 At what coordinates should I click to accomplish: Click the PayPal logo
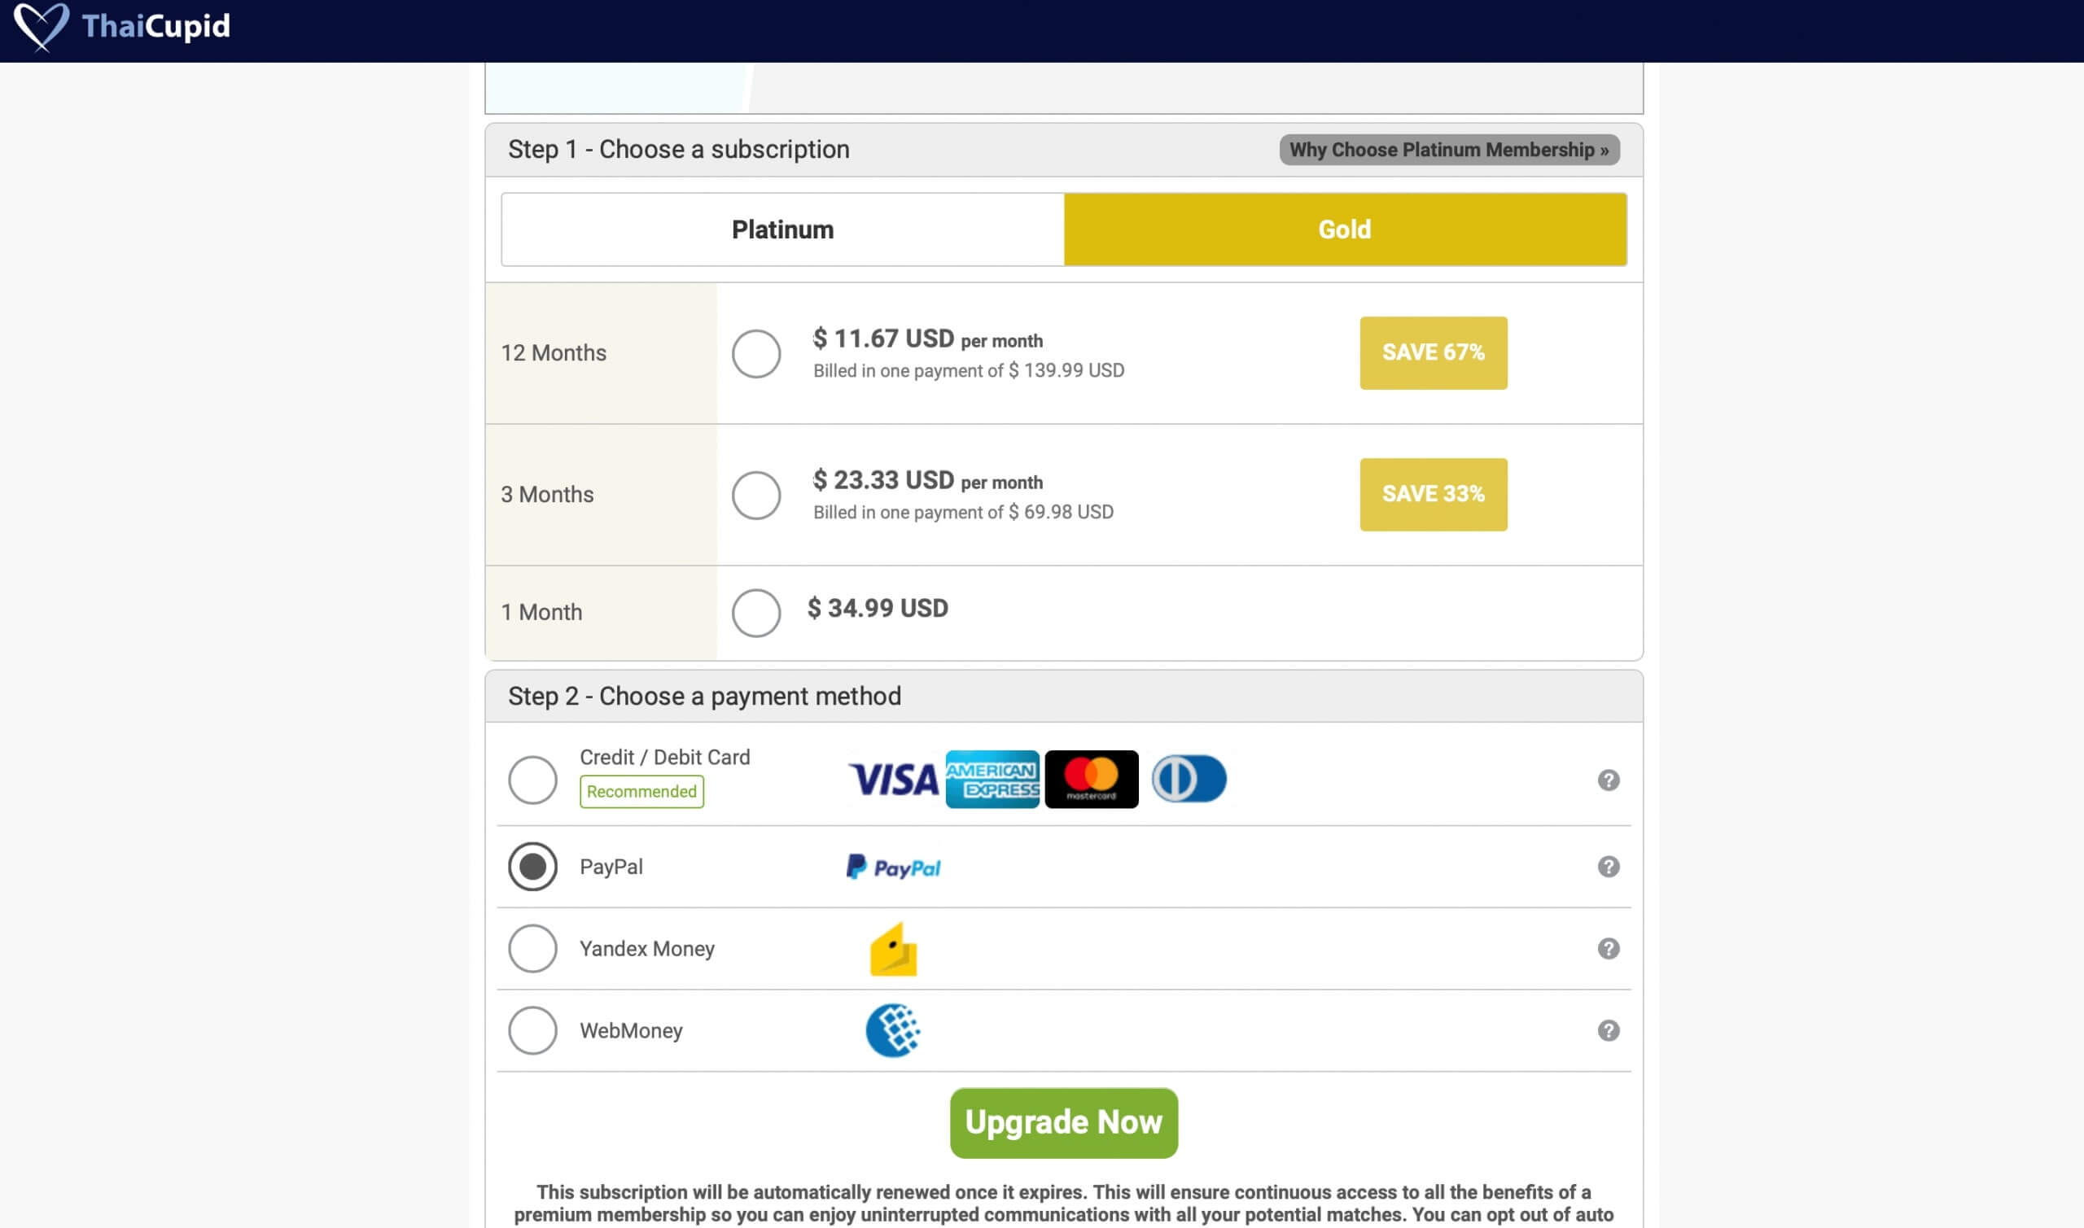[894, 867]
